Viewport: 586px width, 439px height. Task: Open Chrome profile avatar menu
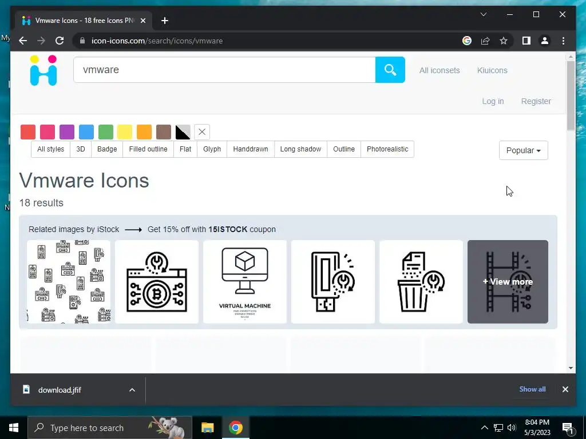pos(545,41)
